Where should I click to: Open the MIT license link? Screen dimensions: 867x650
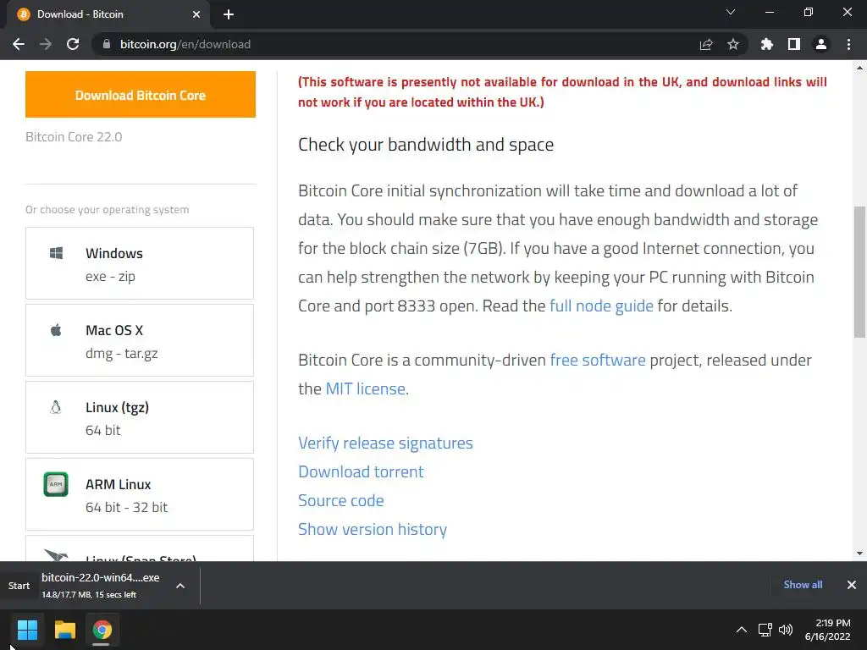[366, 388]
